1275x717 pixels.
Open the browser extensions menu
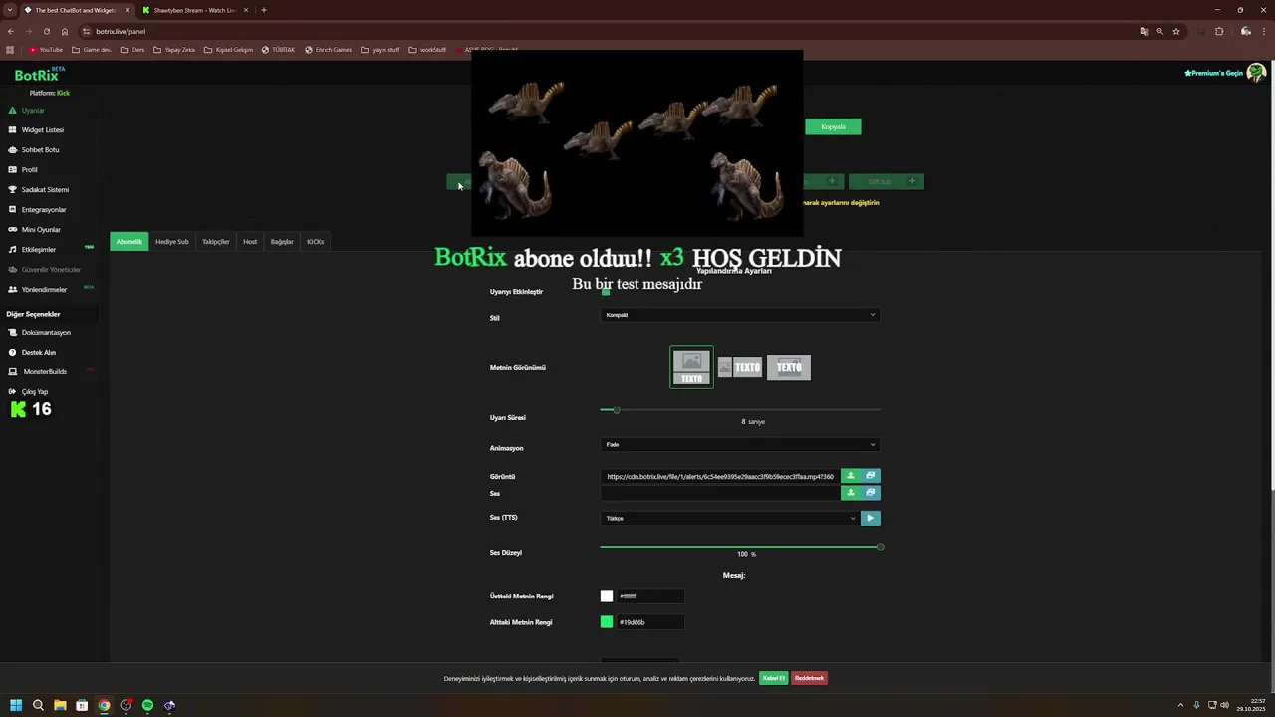(x=1219, y=31)
